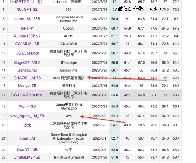Open the CHAOS_LM-7B model link

(x=27, y=78)
